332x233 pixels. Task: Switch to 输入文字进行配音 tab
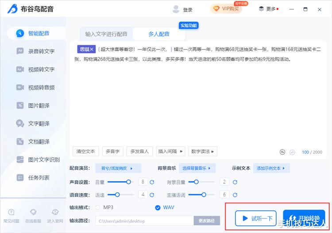(x=106, y=34)
